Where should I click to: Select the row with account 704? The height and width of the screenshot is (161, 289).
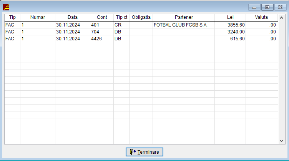pos(95,32)
